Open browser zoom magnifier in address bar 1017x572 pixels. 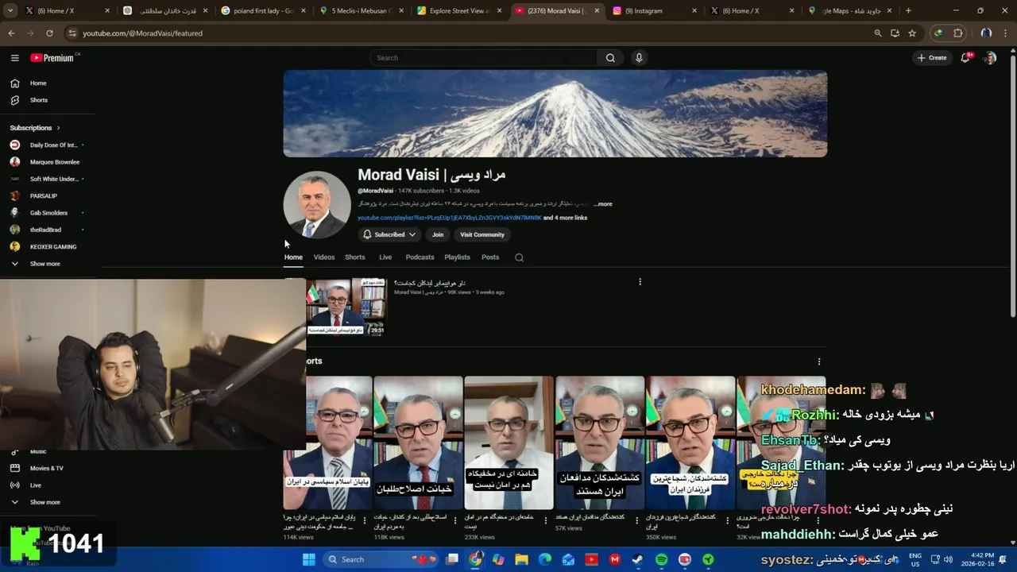point(877,33)
